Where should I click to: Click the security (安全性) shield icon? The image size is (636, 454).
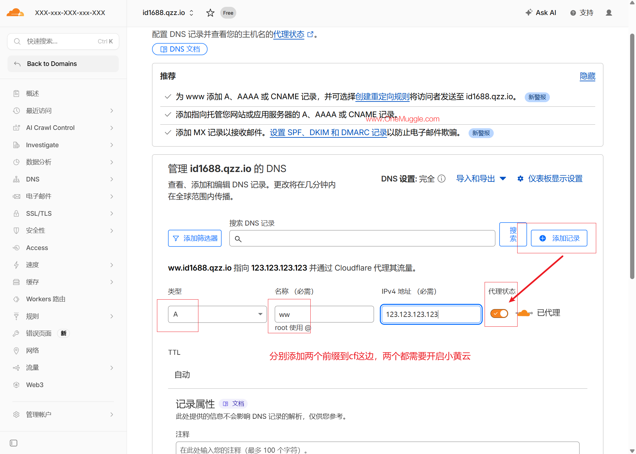pos(16,231)
